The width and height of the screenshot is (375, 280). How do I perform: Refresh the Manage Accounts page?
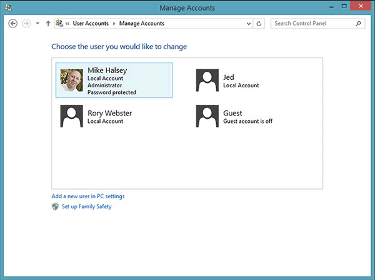pos(259,24)
